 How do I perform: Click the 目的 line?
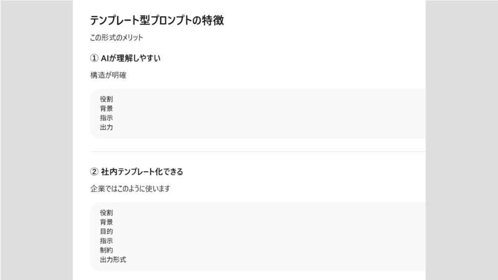(x=107, y=231)
